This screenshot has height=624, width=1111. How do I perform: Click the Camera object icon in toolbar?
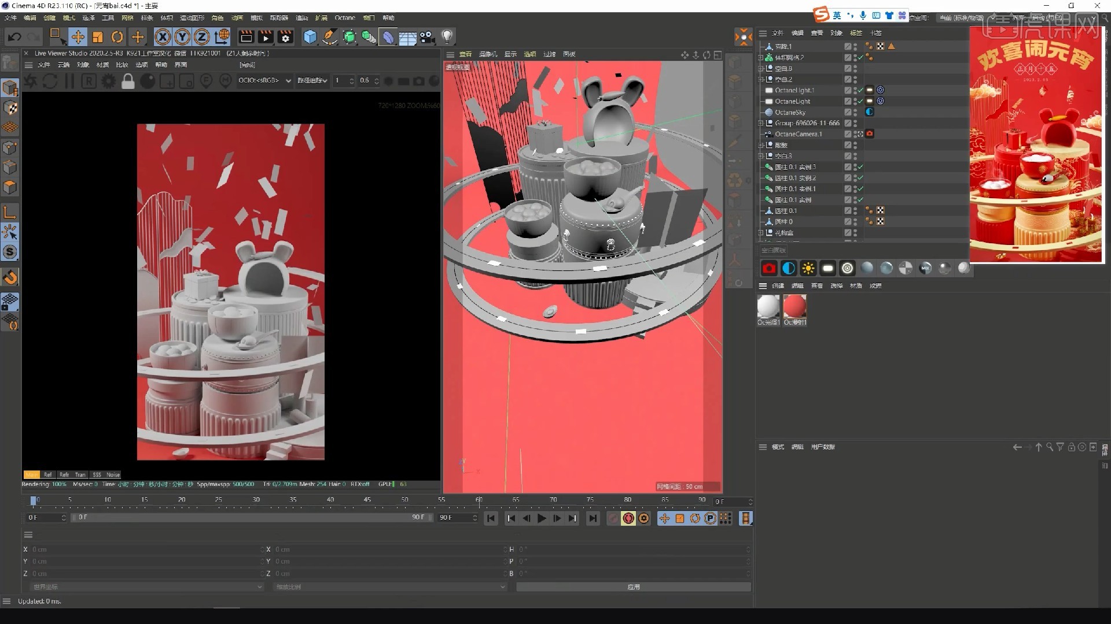pyautogui.click(x=427, y=37)
